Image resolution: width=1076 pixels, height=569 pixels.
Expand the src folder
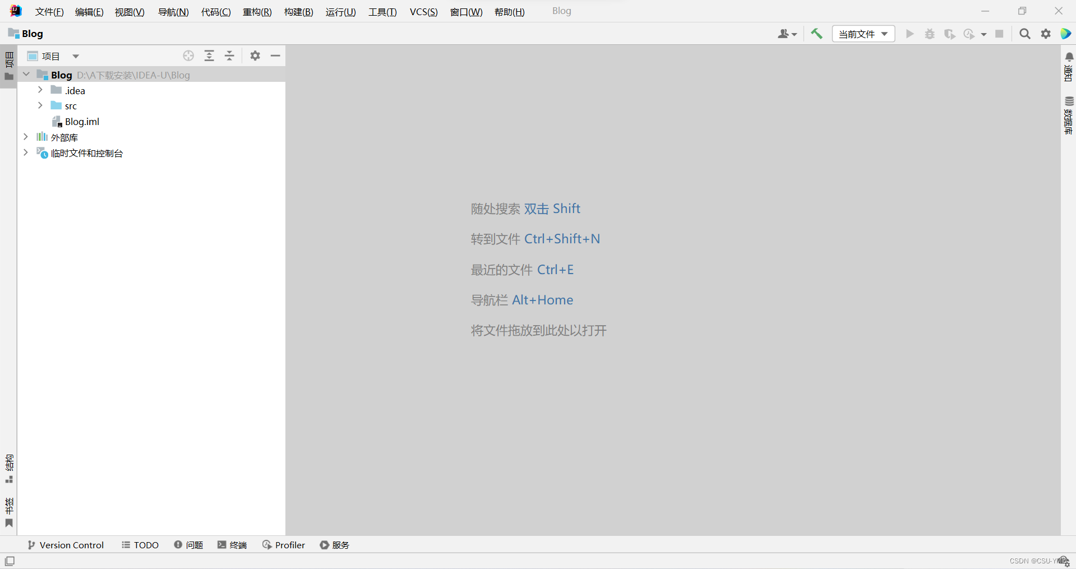coord(40,105)
